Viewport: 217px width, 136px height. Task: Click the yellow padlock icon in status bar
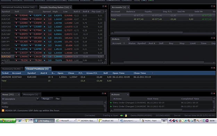pos(126,115)
